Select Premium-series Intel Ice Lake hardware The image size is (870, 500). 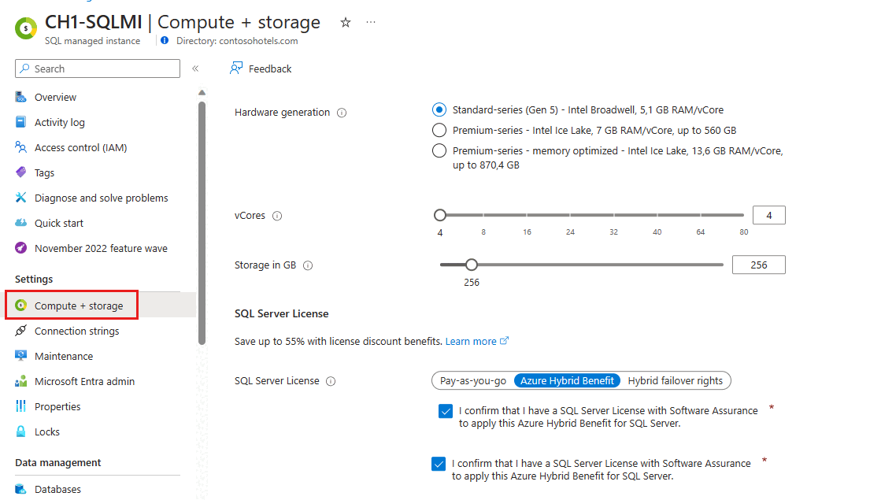pyautogui.click(x=439, y=131)
